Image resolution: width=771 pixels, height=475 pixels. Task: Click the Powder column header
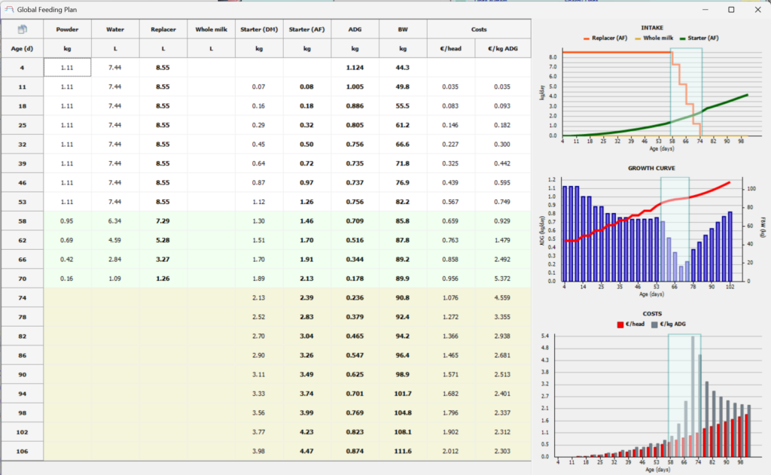point(67,29)
